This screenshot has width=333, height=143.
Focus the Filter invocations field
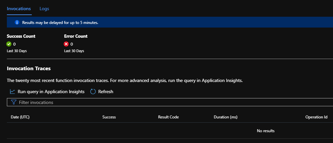(170, 102)
